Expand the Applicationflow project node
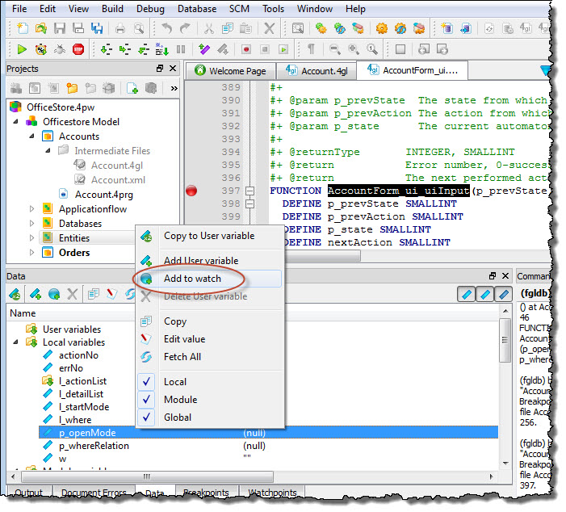The height and width of the screenshot is (512, 566). click(x=31, y=209)
